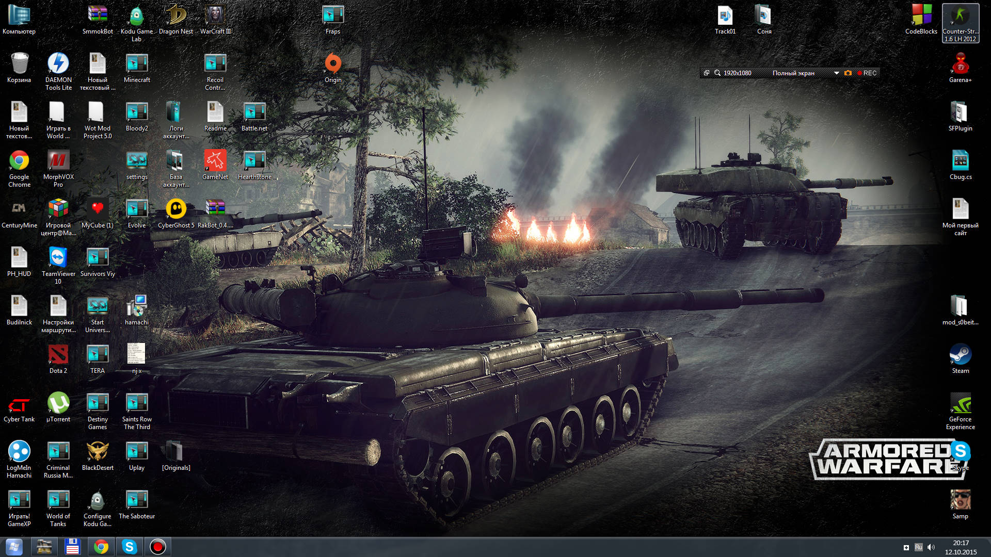Open the volume speaker tray icon
Screen dimensions: 991x557
[x=931, y=547]
